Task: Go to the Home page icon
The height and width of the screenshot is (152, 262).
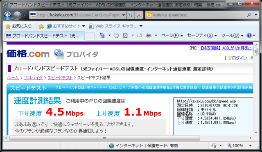Action: pos(102,36)
